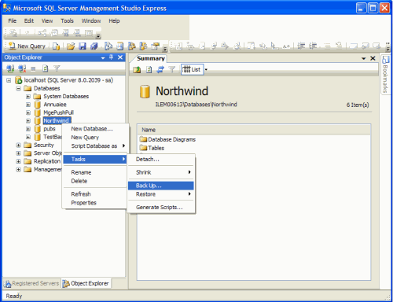393x302 pixels.
Task: Open Object Explorer window position dropdown
Action: tap(103, 58)
